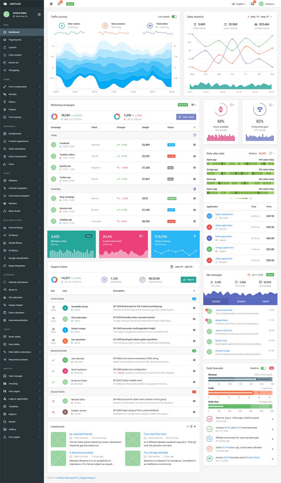Open the Case read they must post
This screenshot has width=281, height=483.
coord(155,434)
